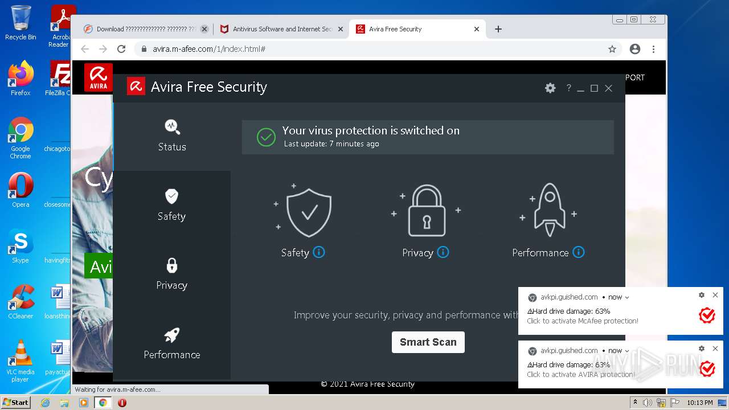Show info for Privacy
Screen dimensions: 729x410
coord(443,252)
